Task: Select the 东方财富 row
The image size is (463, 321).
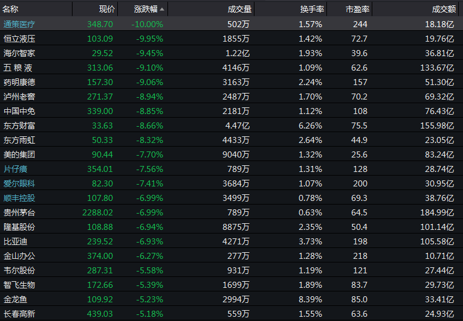Action: point(19,126)
